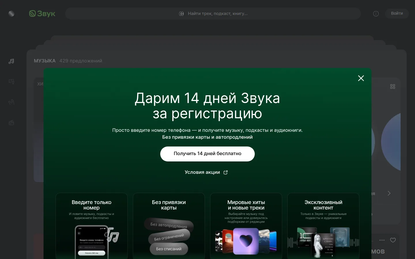Viewport: 415px width, 259px height.
Task: Open the music note section in sidebar
Action: (11, 61)
